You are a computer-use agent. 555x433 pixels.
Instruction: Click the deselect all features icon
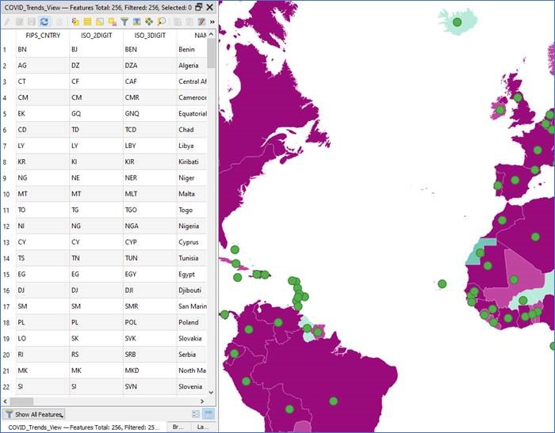point(113,22)
